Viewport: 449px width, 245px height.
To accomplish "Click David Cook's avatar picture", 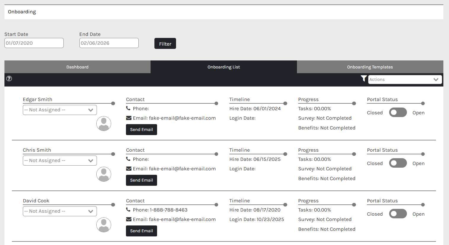I will tap(104, 225).
